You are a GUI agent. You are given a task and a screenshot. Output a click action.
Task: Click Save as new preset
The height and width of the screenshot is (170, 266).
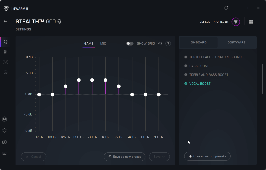coord(124,157)
